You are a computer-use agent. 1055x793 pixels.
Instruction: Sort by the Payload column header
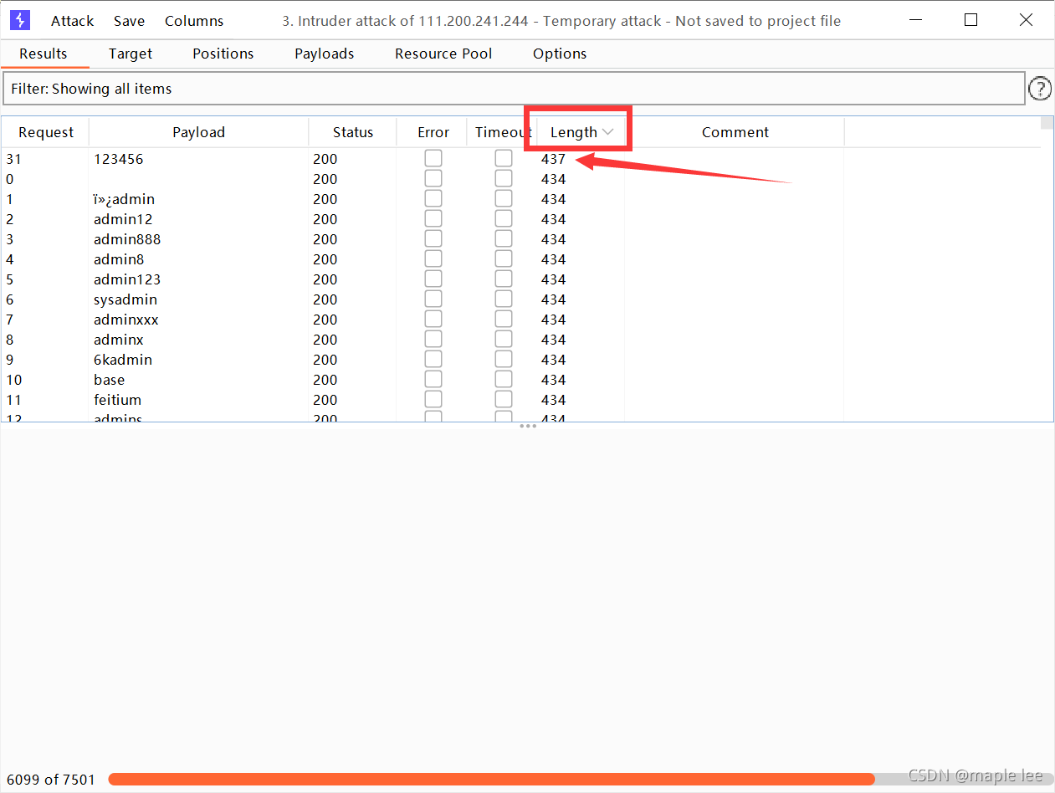(198, 132)
